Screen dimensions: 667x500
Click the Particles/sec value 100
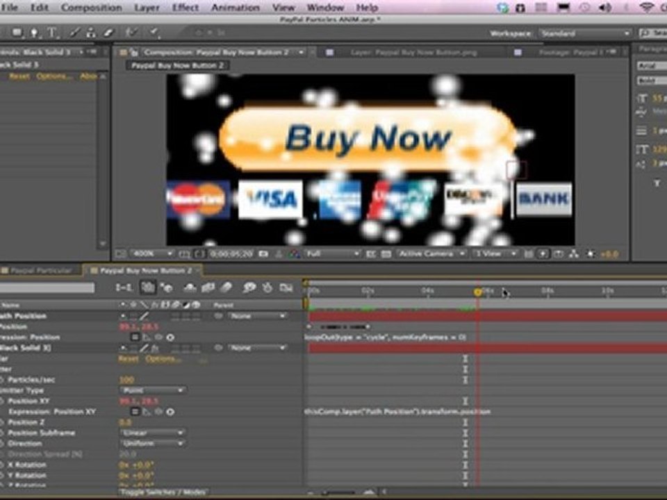[x=126, y=380]
